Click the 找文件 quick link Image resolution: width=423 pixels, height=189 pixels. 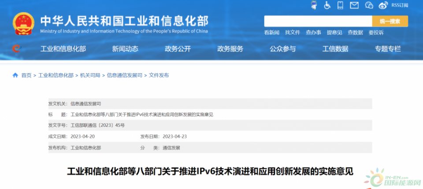(x=293, y=33)
